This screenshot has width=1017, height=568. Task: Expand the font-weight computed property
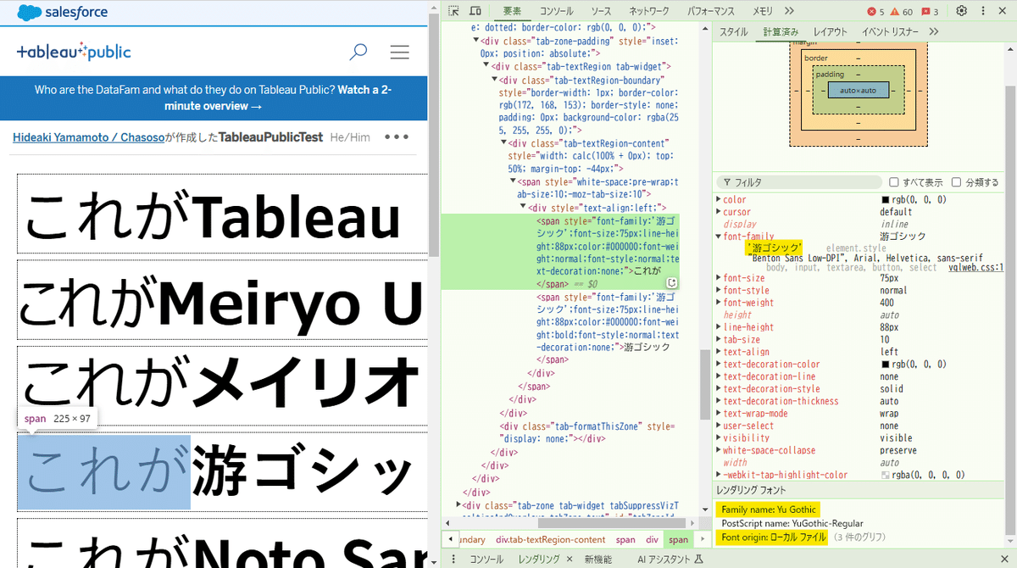pos(719,303)
